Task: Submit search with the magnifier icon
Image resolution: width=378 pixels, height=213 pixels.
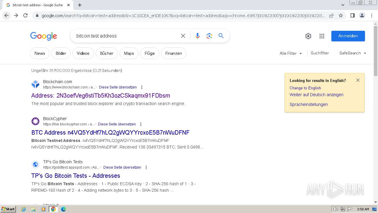Action: tap(221, 36)
